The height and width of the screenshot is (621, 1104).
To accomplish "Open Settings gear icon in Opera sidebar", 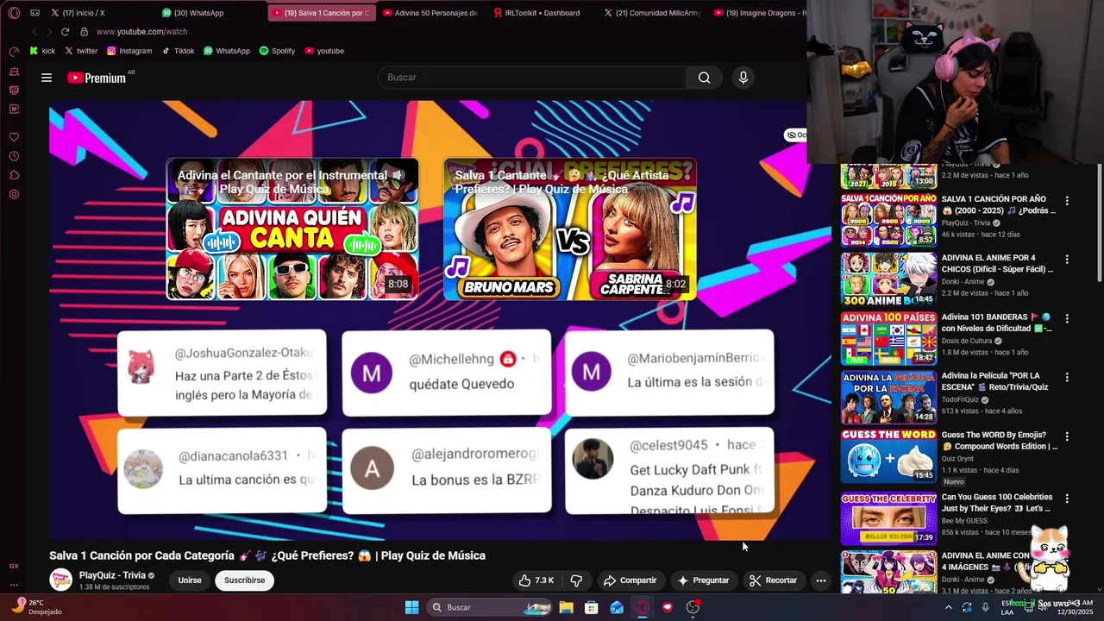I will pyautogui.click(x=14, y=194).
